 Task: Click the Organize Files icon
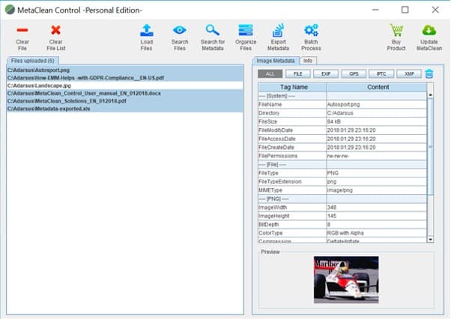click(x=245, y=30)
